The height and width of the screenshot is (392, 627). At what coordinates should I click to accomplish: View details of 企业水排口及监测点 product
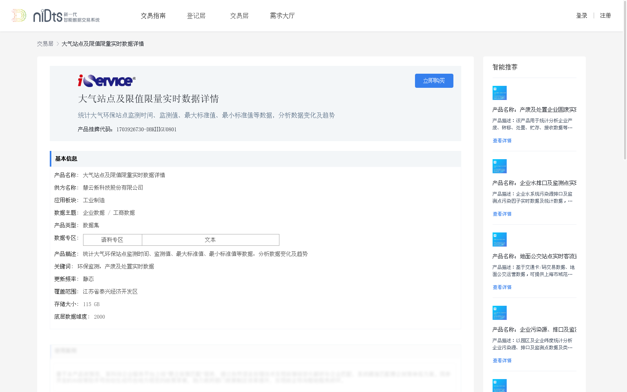tap(502, 214)
